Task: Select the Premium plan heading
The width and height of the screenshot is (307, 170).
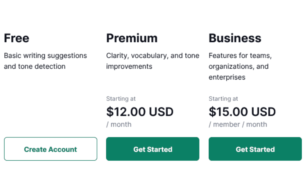Action: point(132,38)
